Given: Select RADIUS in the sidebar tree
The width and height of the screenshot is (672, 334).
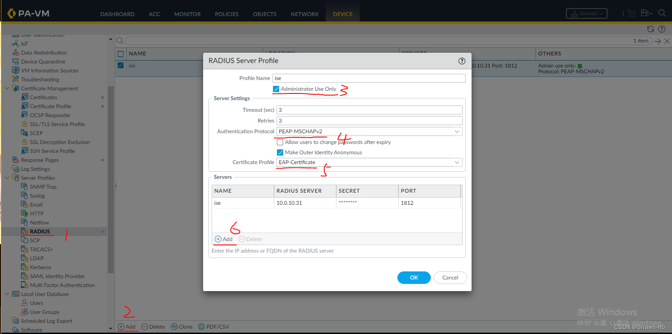Looking at the screenshot, I should (40, 232).
